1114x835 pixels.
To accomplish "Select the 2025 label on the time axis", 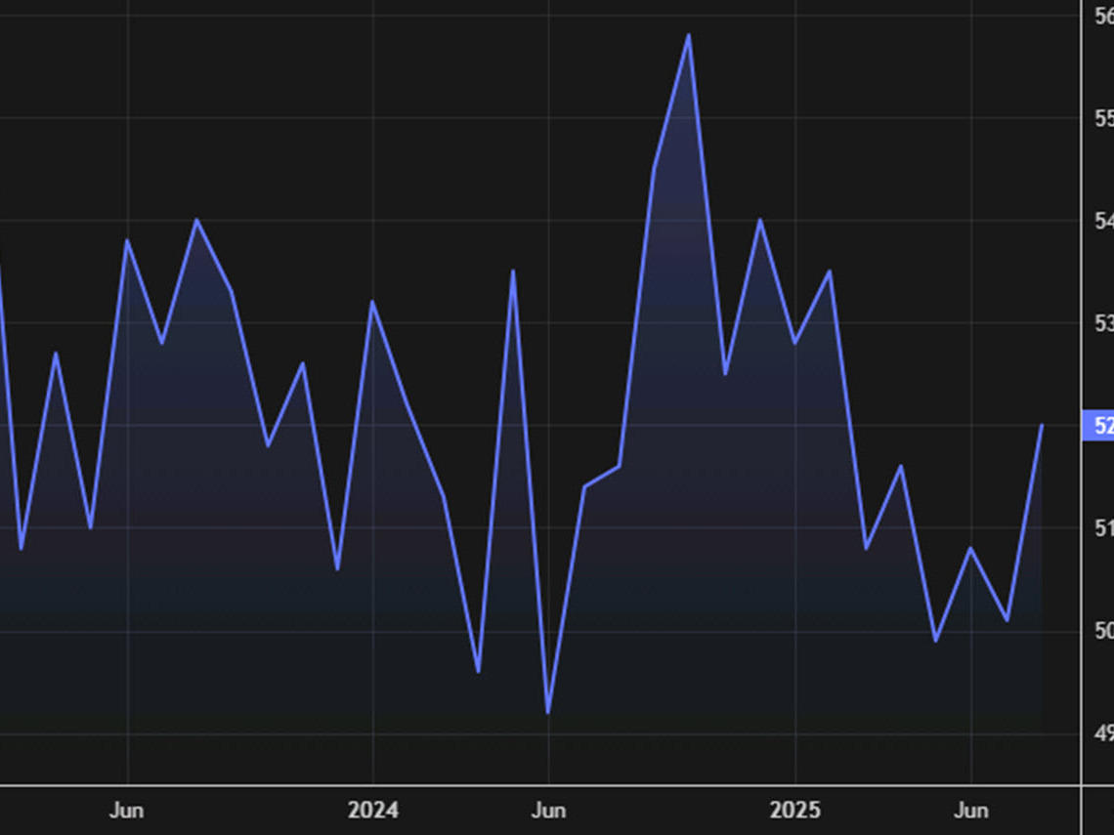I will (796, 811).
